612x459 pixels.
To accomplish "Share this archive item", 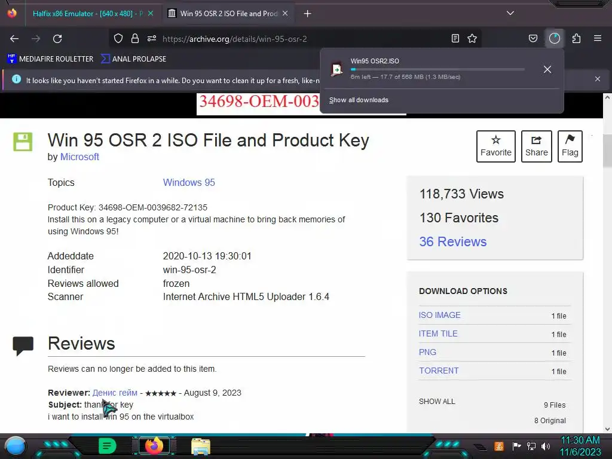I will (x=536, y=146).
